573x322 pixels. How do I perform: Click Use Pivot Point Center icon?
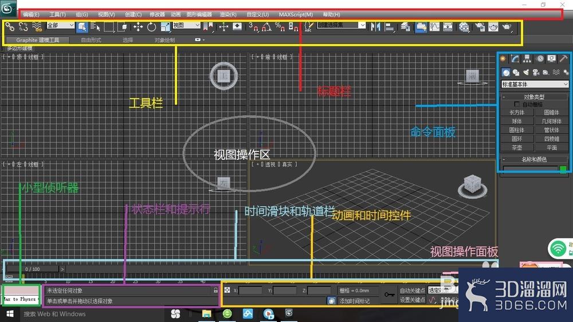pyautogui.click(x=209, y=27)
